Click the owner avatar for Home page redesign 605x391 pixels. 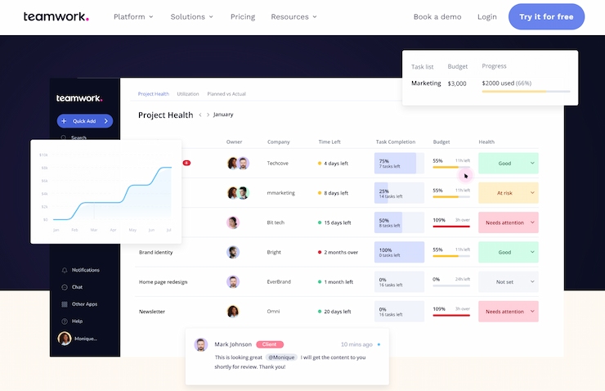coord(233,281)
